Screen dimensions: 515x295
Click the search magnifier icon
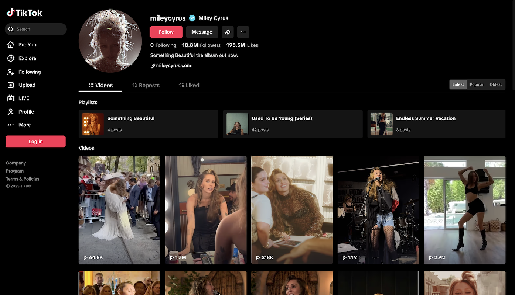[x=11, y=29]
